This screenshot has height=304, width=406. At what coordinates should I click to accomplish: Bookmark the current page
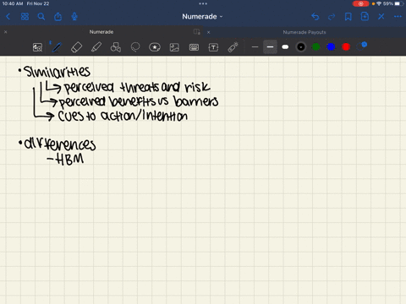348,17
